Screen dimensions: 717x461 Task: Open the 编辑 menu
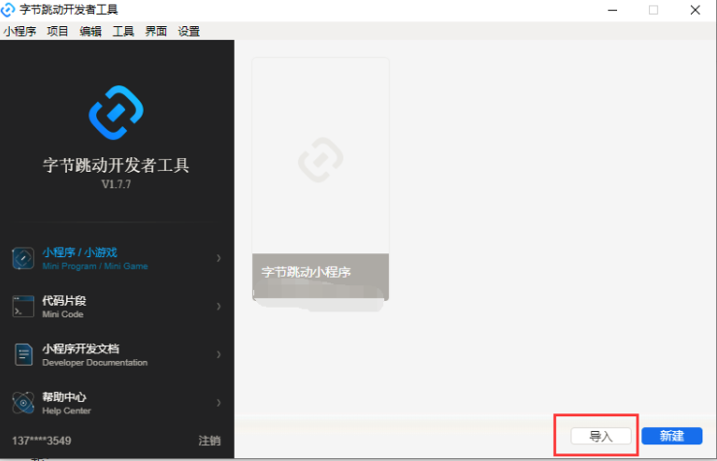pyautogui.click(x=90, y=31)
